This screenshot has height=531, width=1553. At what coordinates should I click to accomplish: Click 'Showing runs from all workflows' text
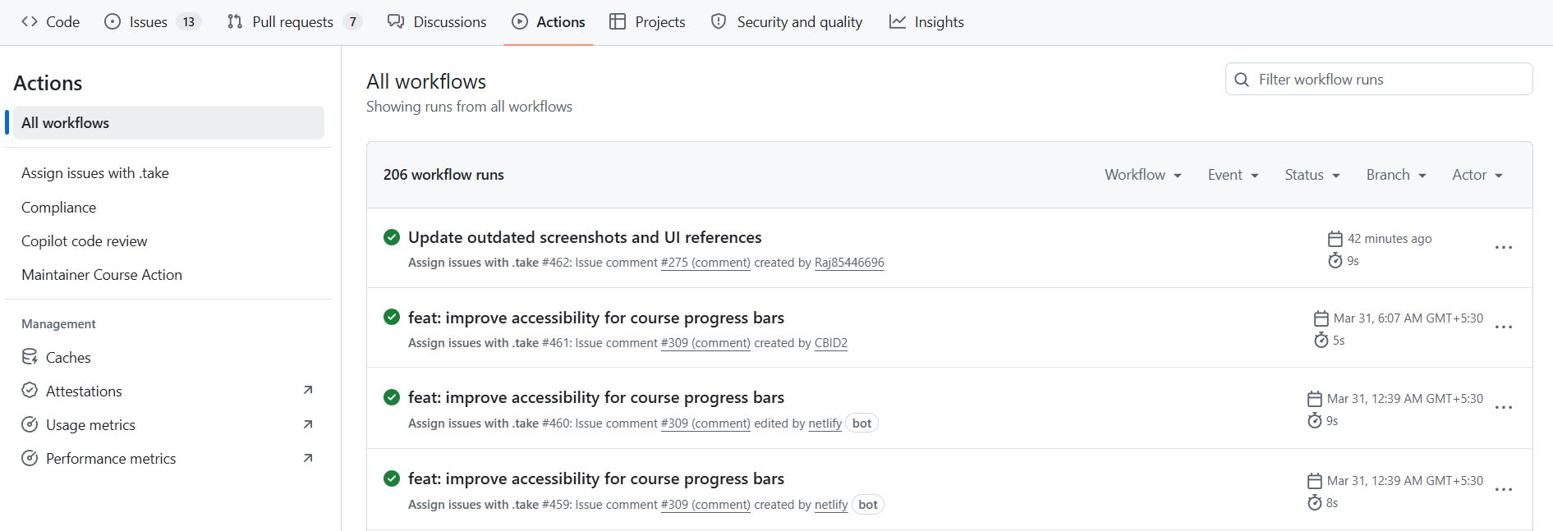click(x=469, y=107)
